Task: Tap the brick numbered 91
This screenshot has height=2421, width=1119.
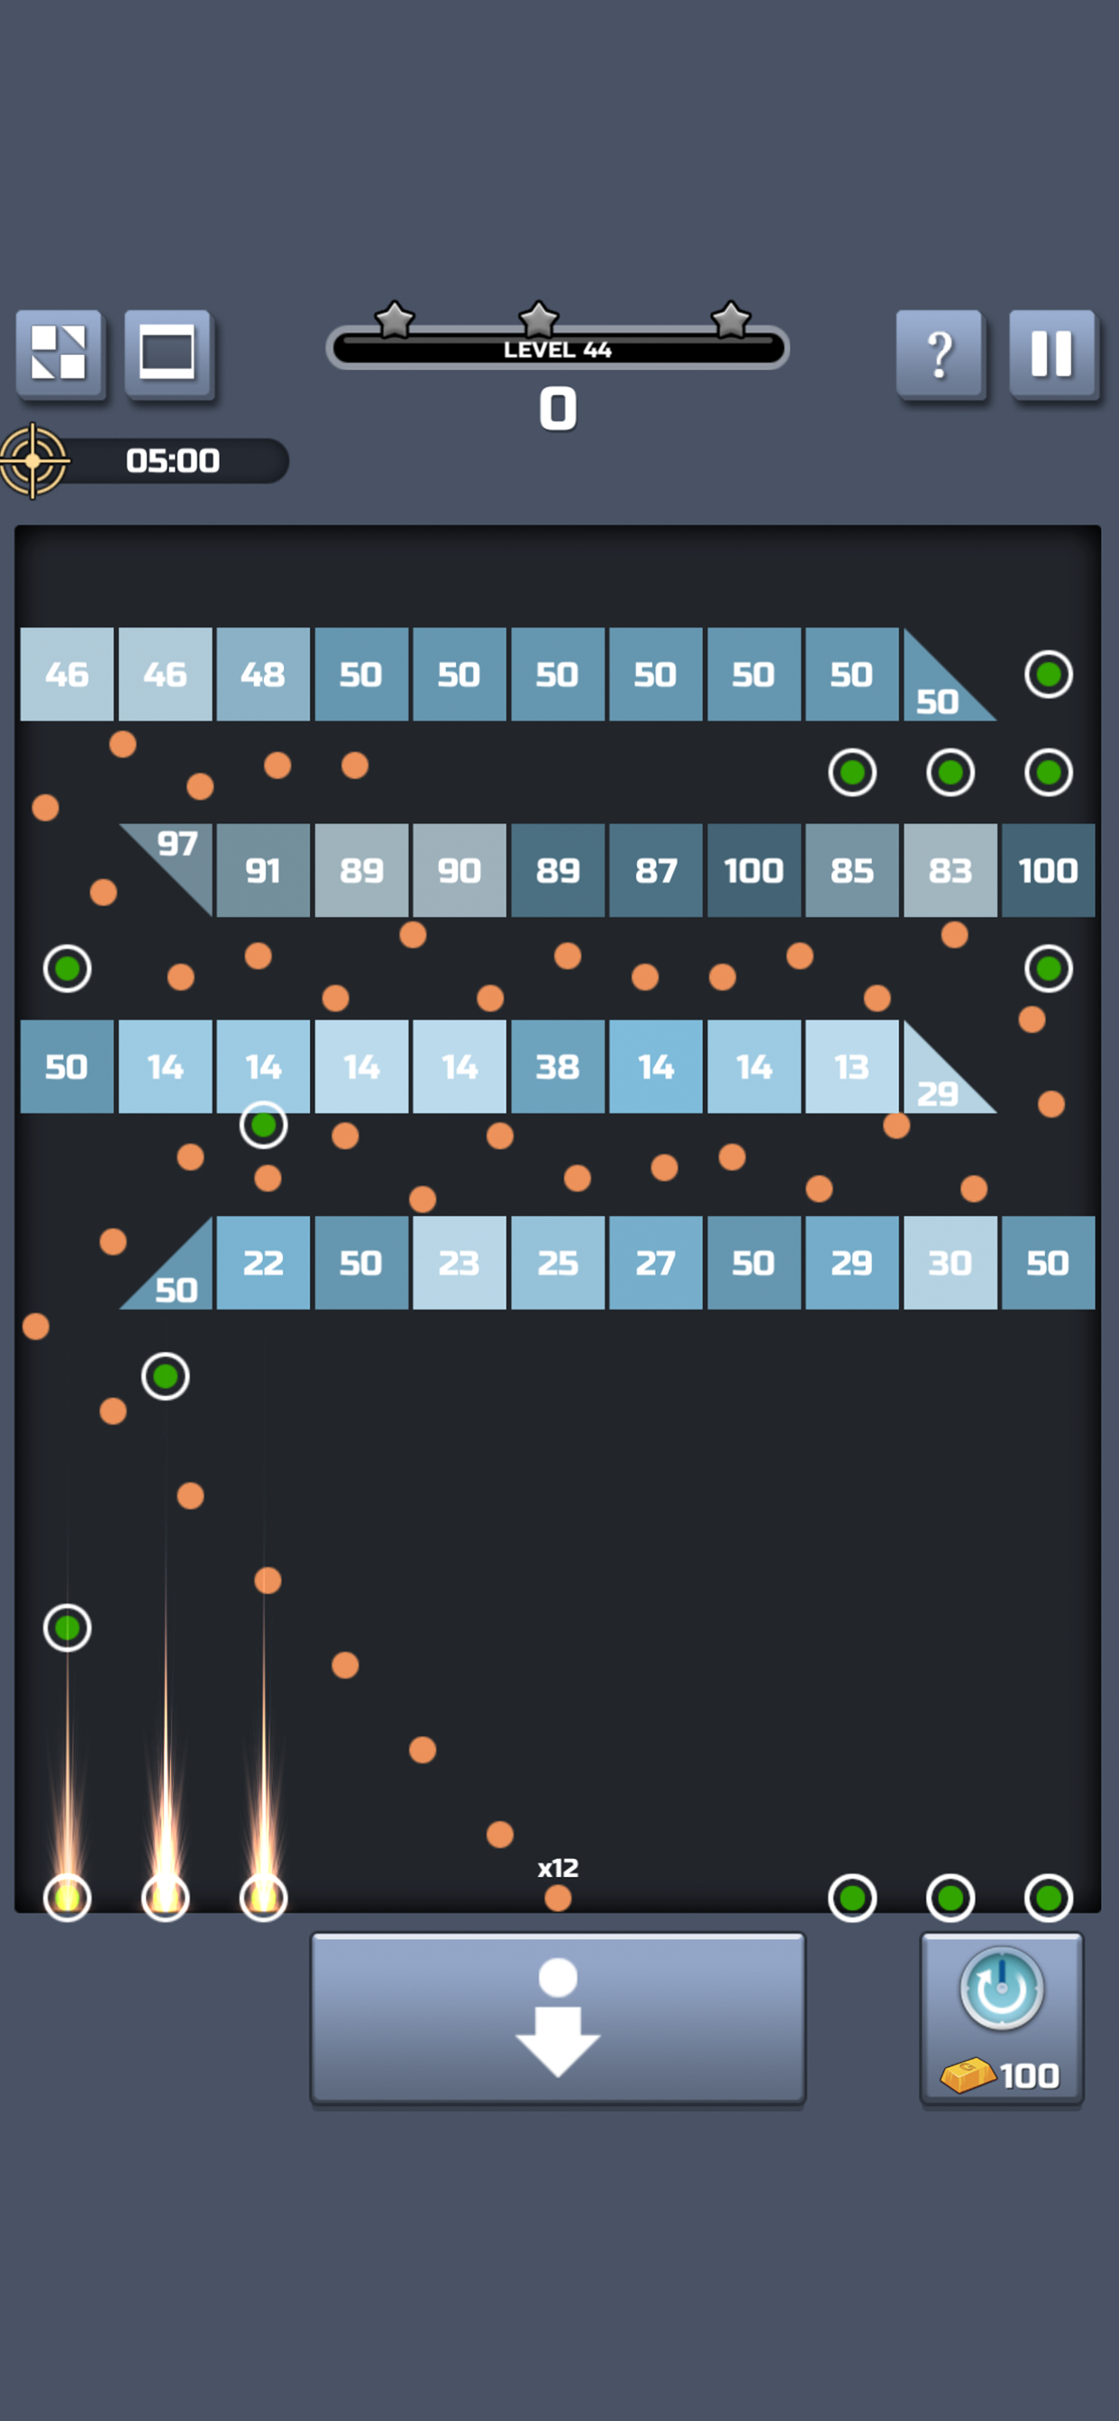Action: point(263,870)
